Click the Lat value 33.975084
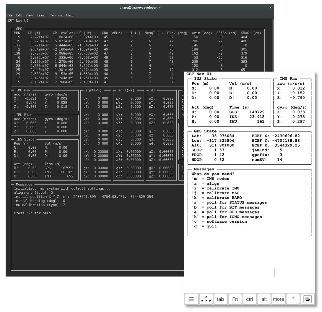 pos(223,136)
